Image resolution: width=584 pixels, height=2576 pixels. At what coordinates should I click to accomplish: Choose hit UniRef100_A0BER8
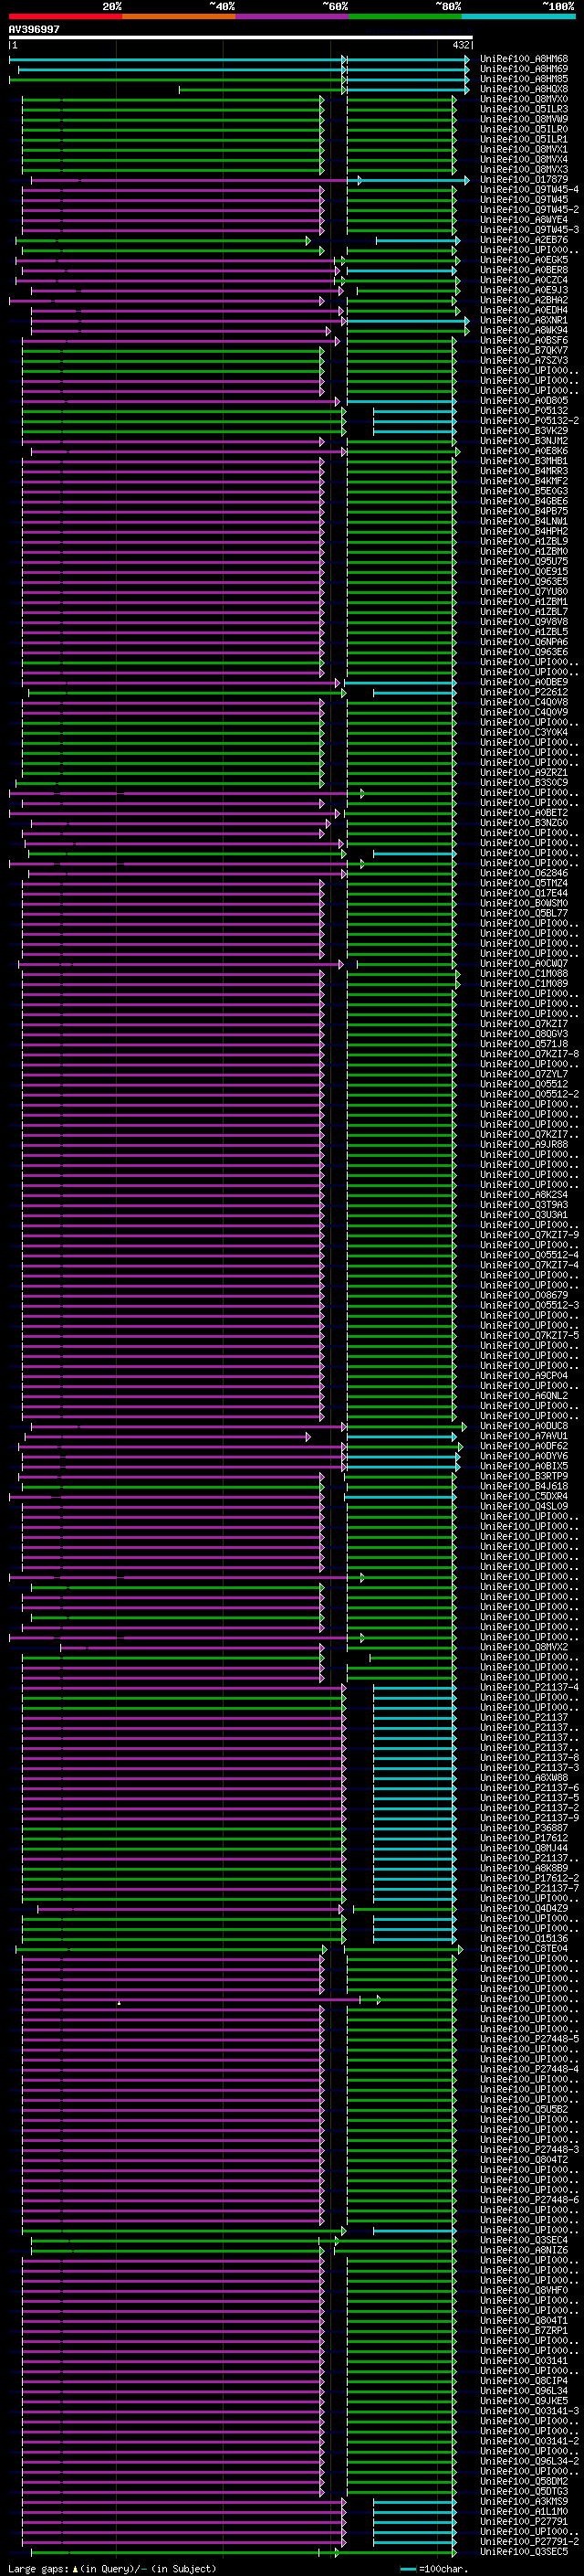[x=524, y=270]
